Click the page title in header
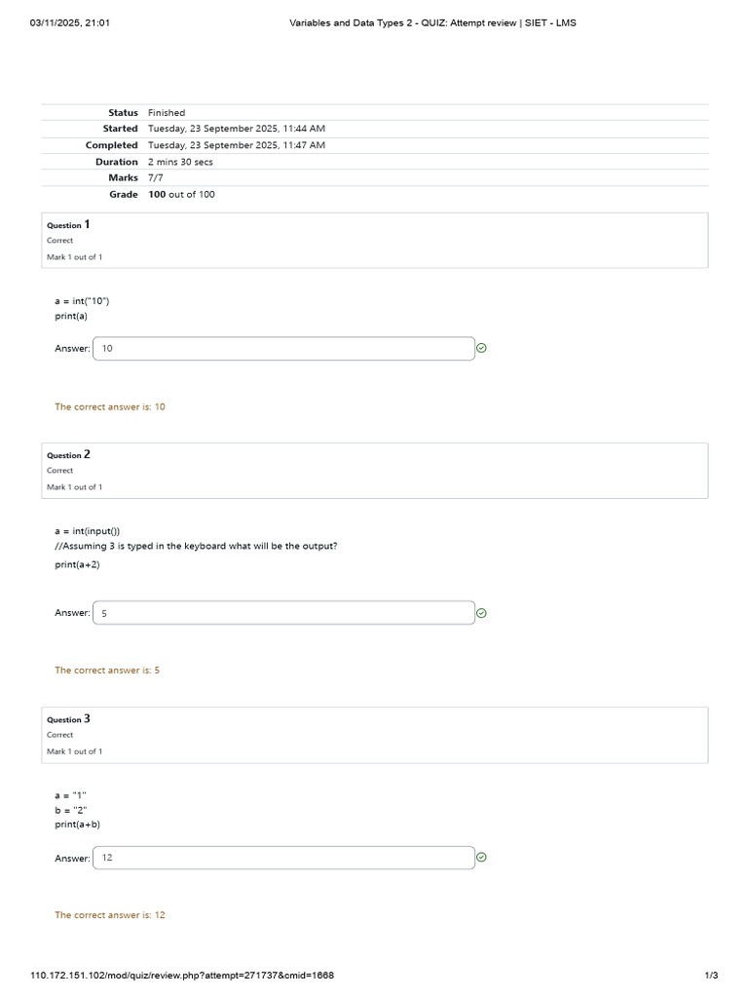Viewport: 748px width, 998px height. pyautogui.click(x=432, y=23)
